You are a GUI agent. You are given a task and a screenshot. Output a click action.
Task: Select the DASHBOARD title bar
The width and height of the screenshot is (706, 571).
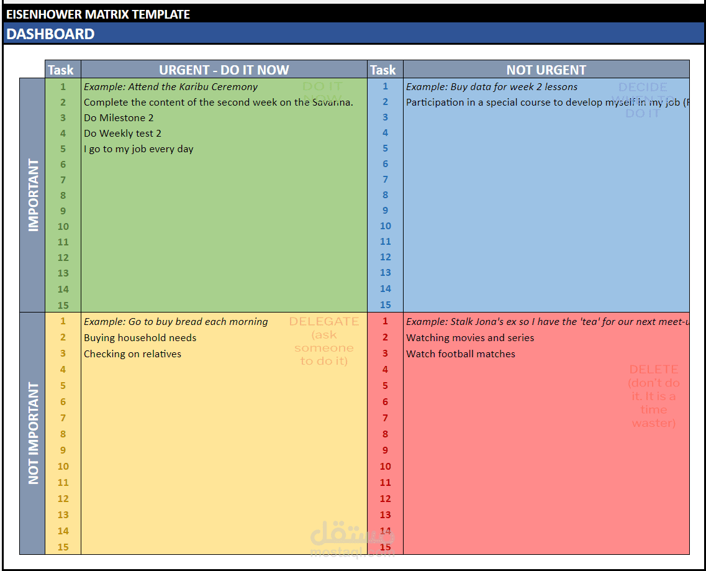[x=50, y=34]
